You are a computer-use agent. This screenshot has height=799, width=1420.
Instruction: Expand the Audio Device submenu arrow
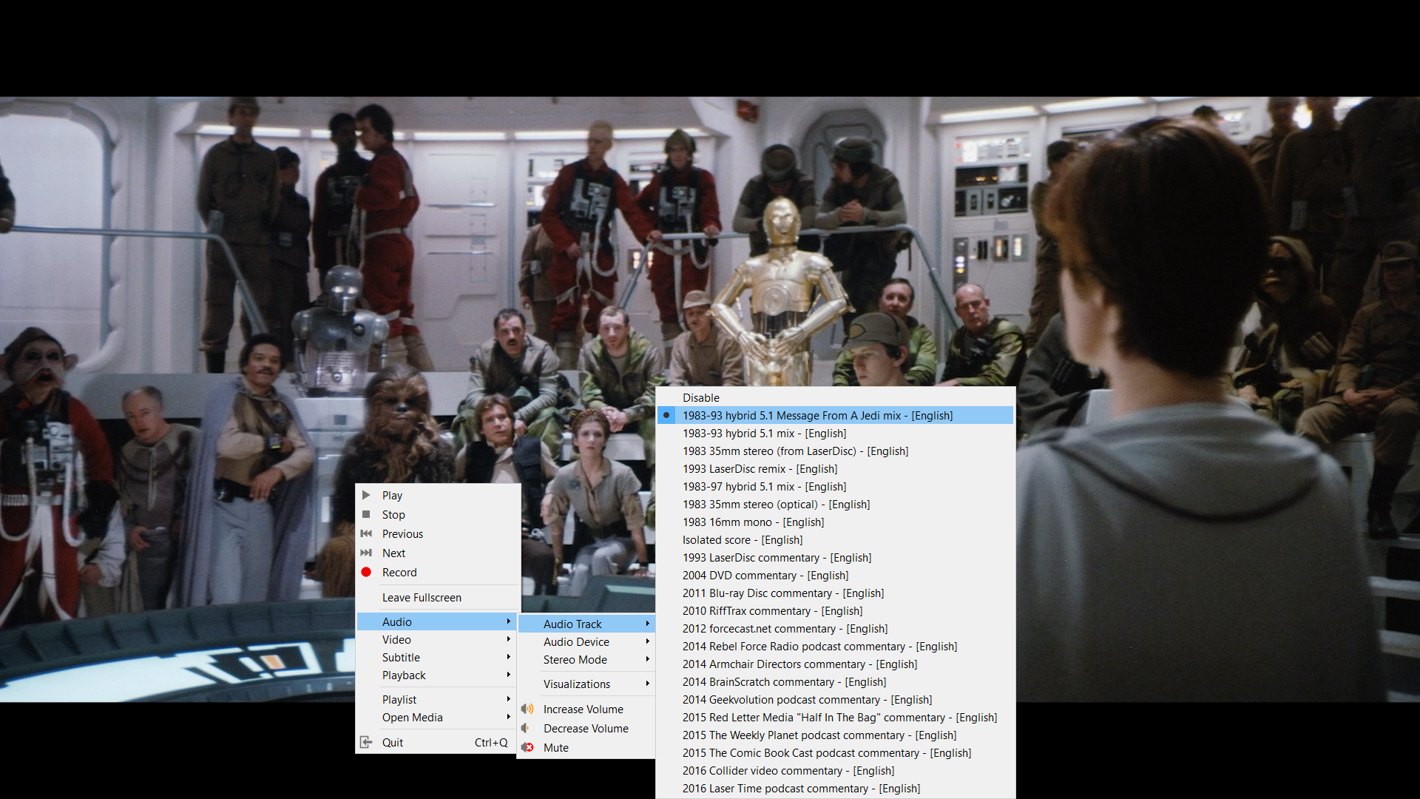(647, 641)
